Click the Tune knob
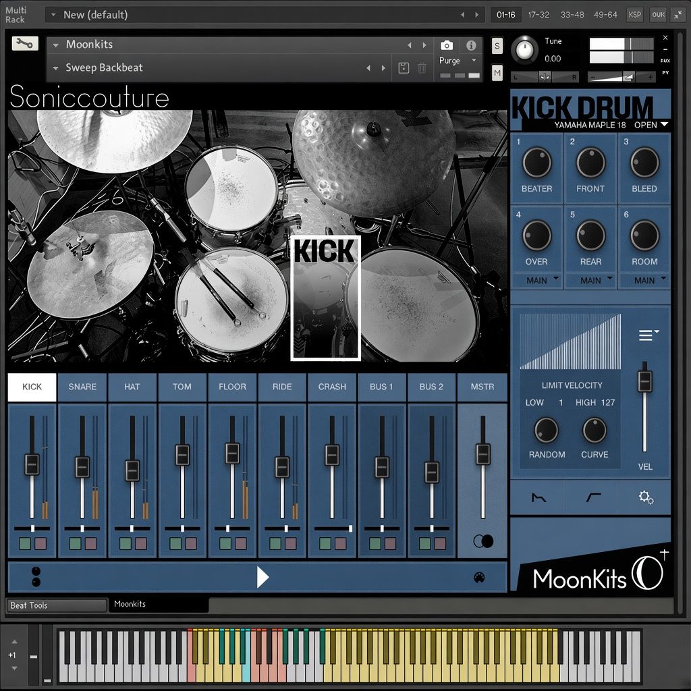 [x=525, y=50]
